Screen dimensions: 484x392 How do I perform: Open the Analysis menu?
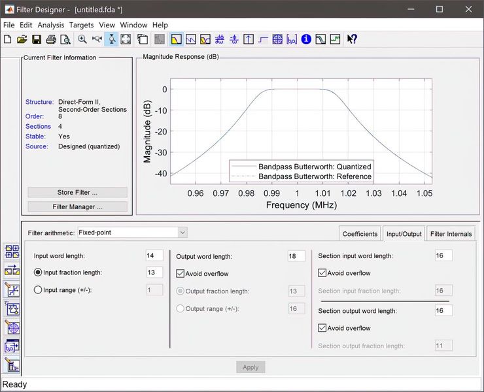click(50, 25)
